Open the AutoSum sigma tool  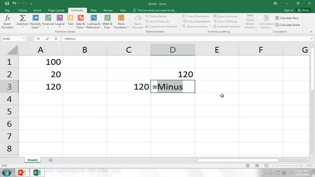(x=23, y=22)
